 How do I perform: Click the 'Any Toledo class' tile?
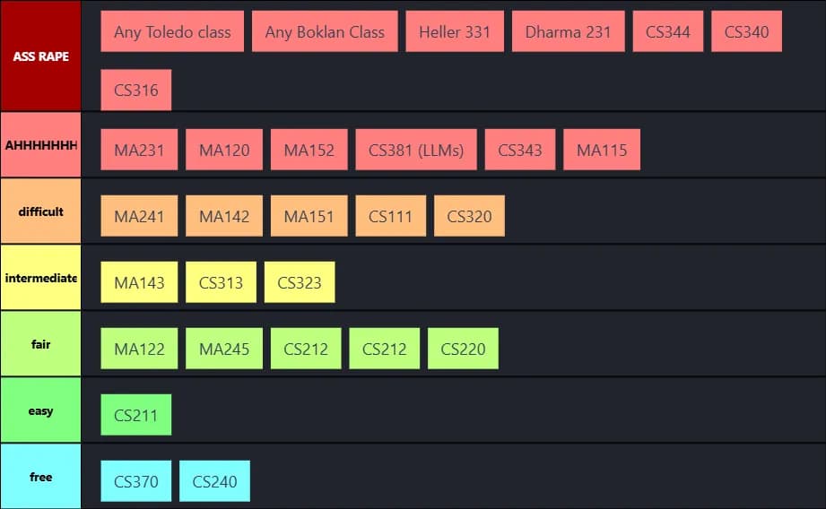point(172,31)
